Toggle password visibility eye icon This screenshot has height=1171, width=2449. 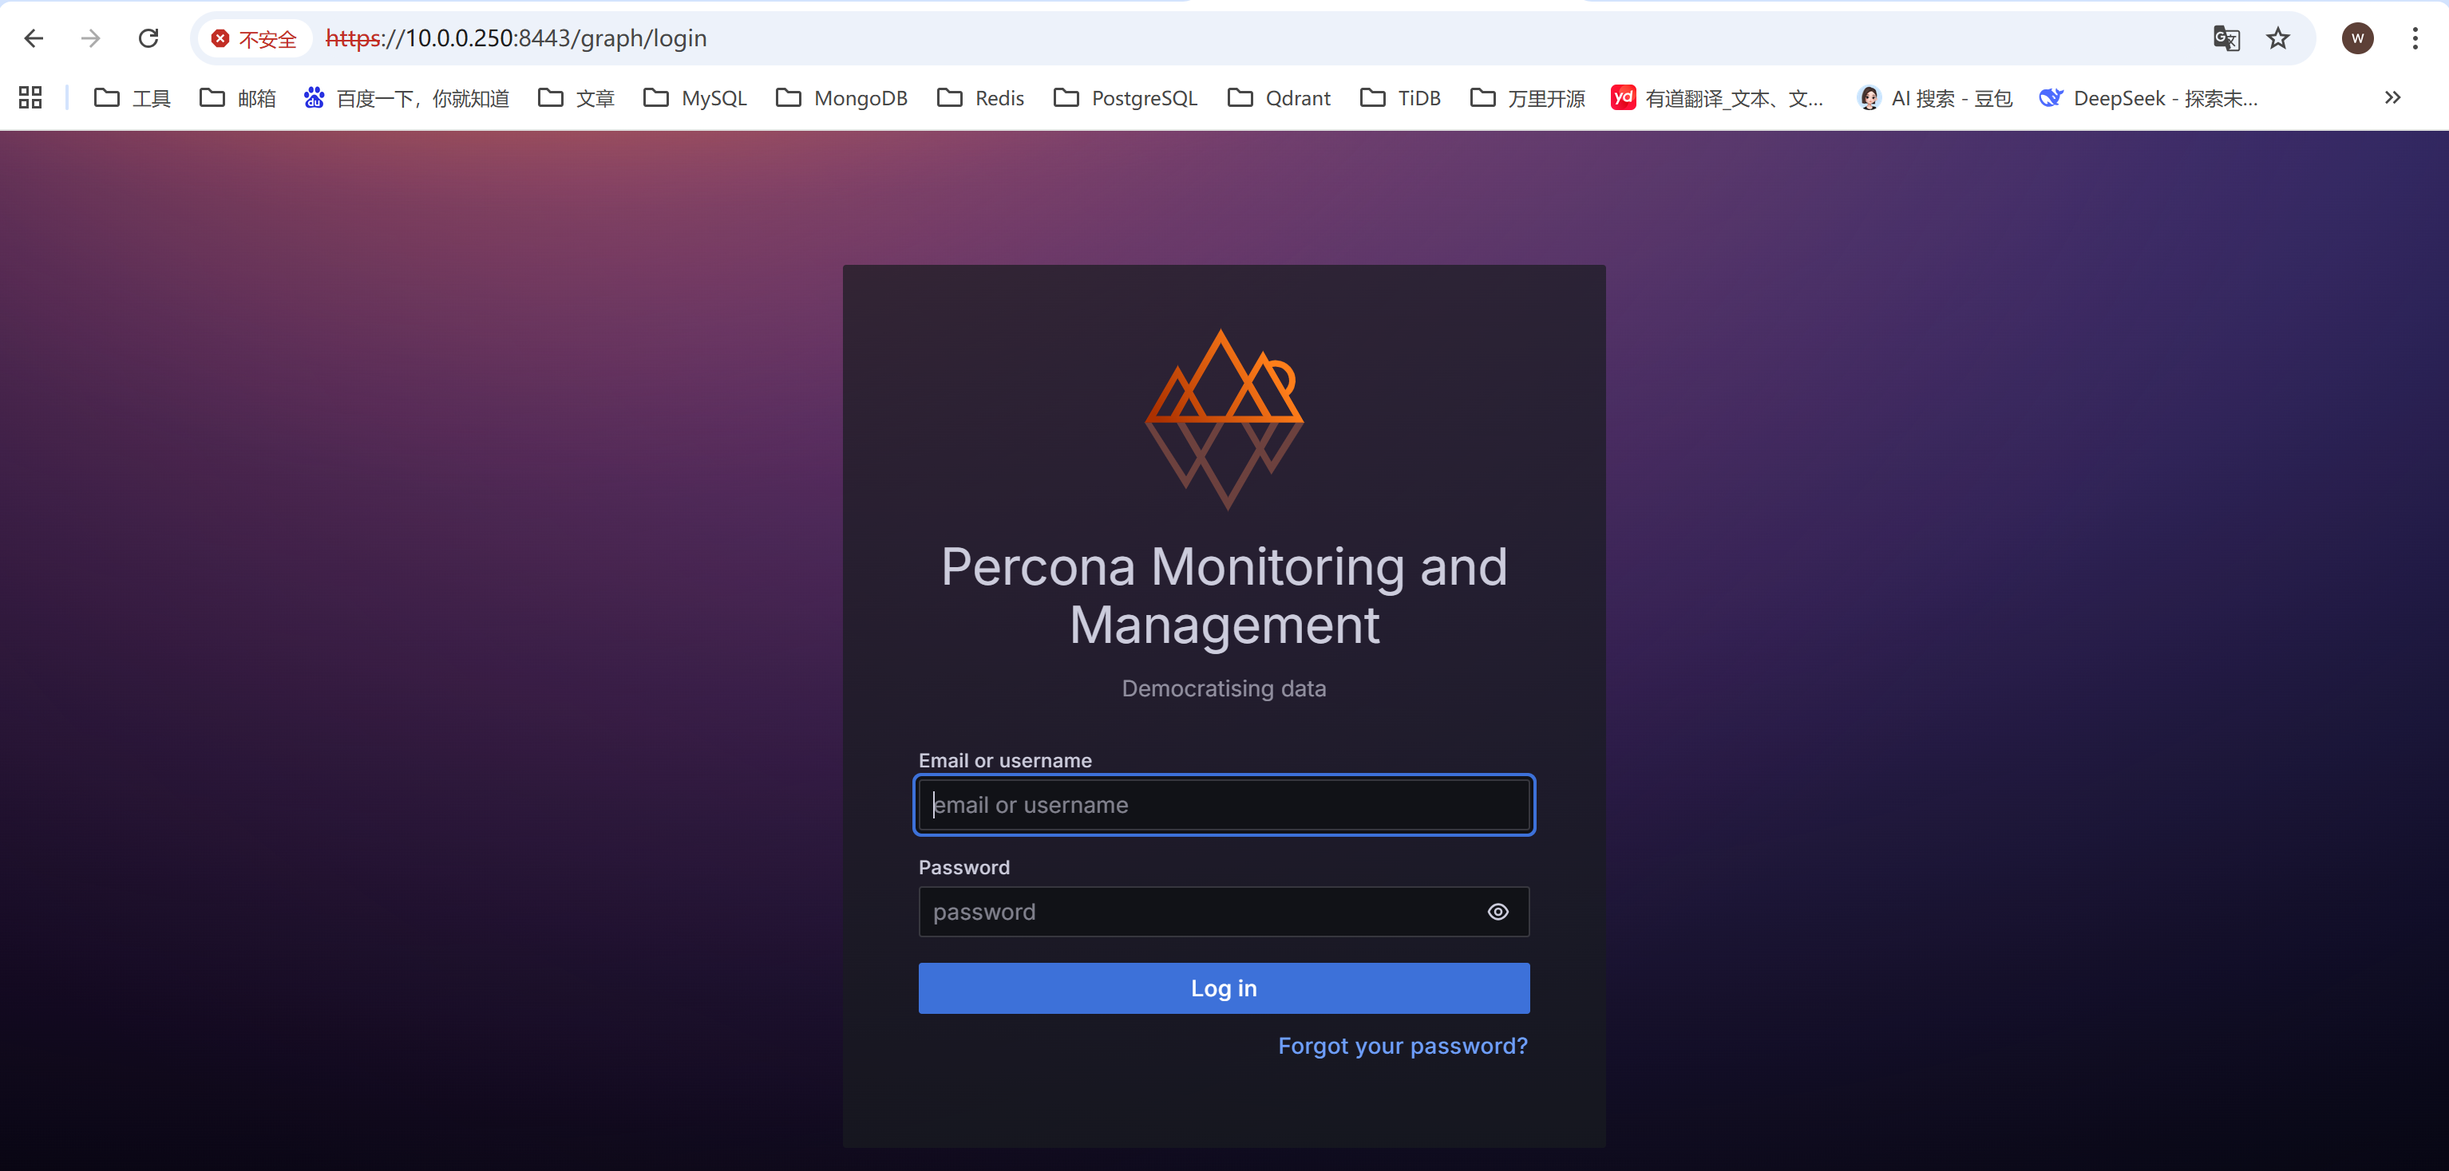[x=1497, y=912]
